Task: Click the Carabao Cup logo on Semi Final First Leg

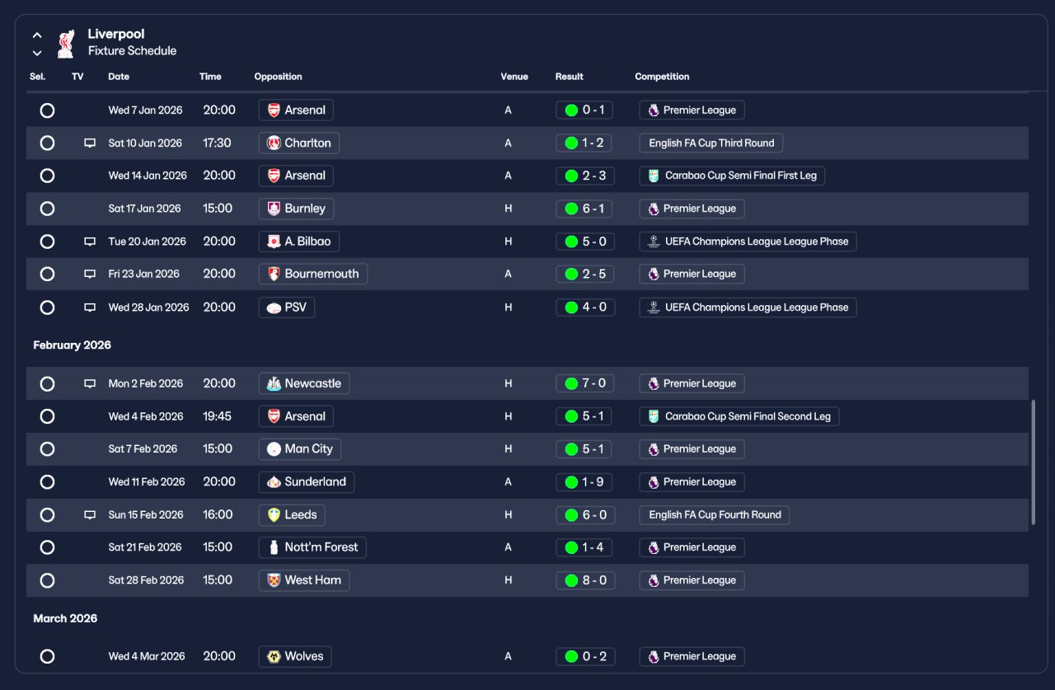Action: click(654, 176)
